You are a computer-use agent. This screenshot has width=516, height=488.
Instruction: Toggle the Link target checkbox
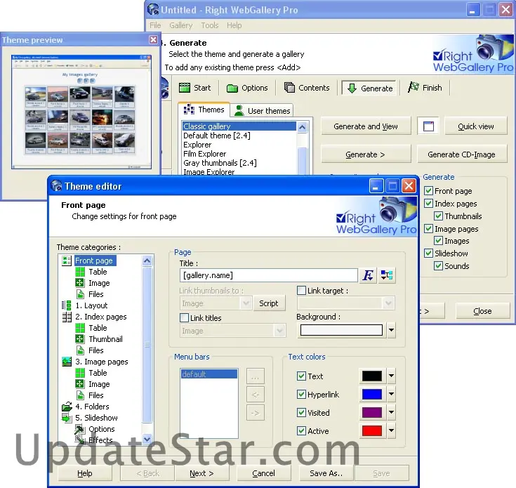(301, 290)
